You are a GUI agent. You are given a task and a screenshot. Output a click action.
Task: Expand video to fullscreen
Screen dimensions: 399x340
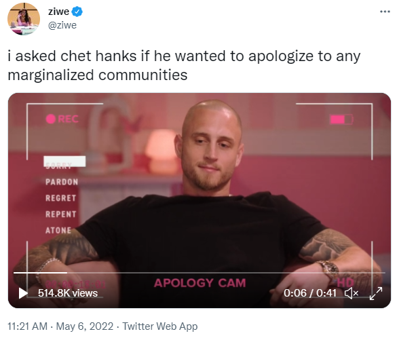click(376, 293)
